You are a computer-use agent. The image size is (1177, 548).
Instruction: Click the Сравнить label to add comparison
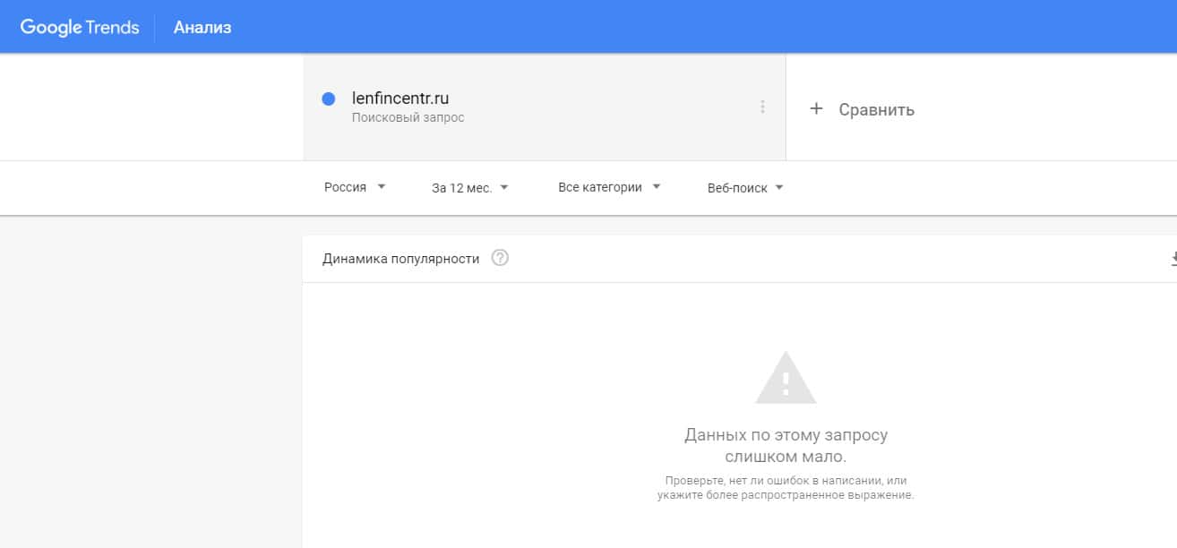[x=876, y=110]
